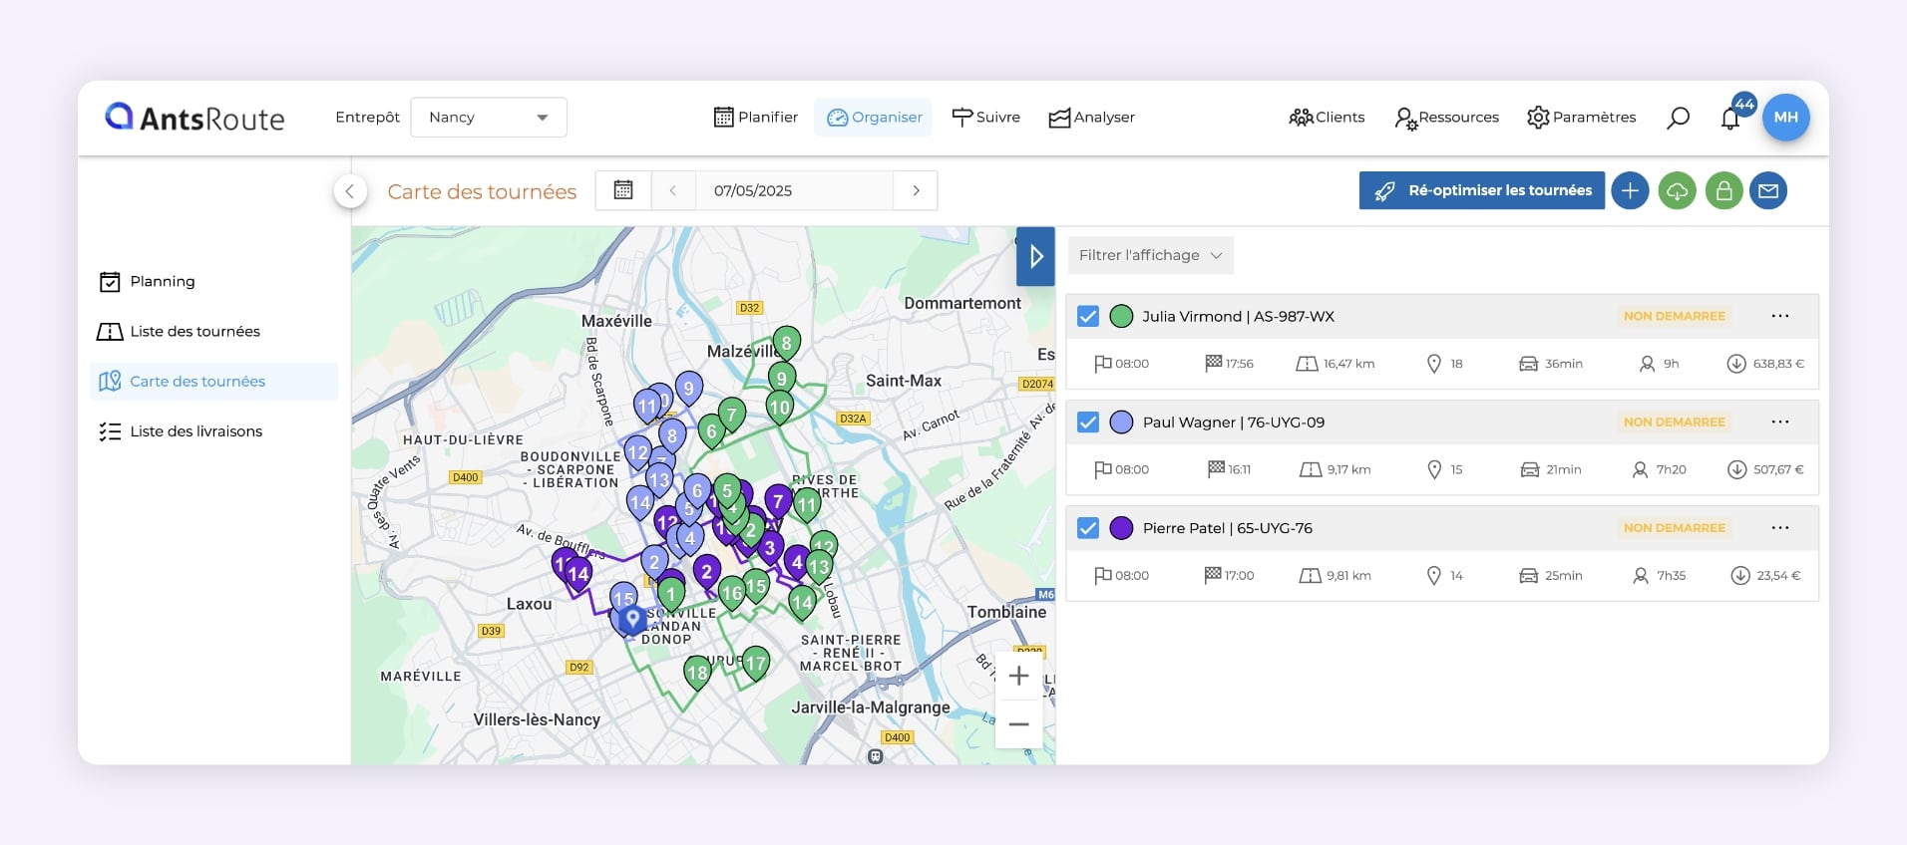Open the notifications bell
Viewport: 1907px width, 846px height.
[x=1730, y=119]
